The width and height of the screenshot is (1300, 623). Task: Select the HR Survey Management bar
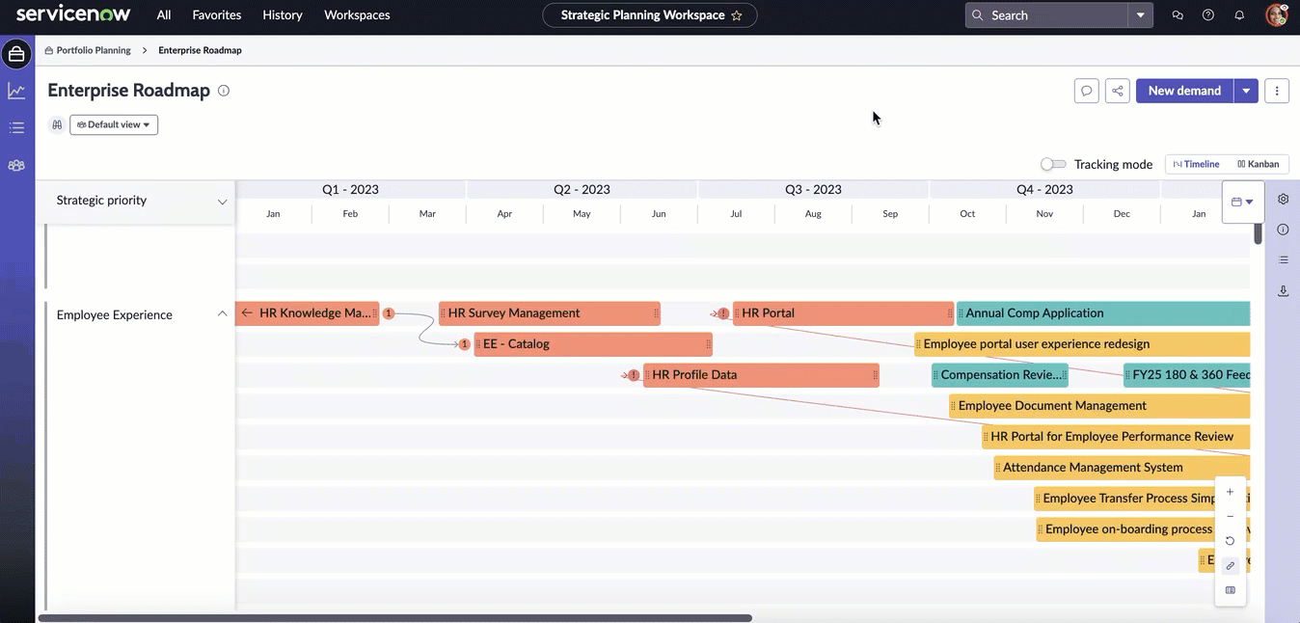(550, 313)
